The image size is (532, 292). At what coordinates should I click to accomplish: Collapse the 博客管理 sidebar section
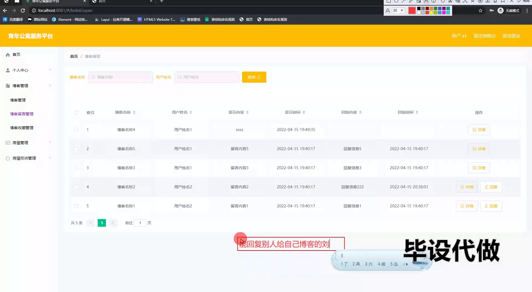pyautogui.click(x=29, y=86)
